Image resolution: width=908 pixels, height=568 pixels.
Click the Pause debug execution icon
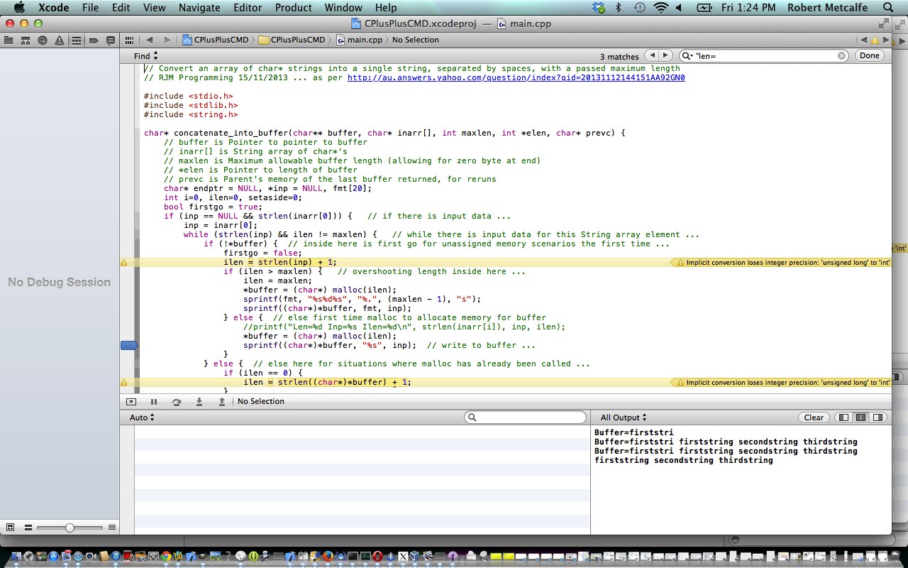click(x=154, y=401)
